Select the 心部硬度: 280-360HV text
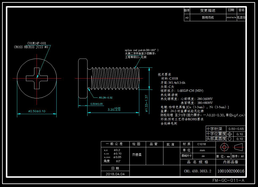 click(197, 99)
